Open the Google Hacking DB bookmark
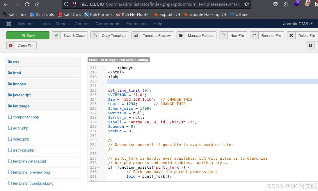 (205, 14)
